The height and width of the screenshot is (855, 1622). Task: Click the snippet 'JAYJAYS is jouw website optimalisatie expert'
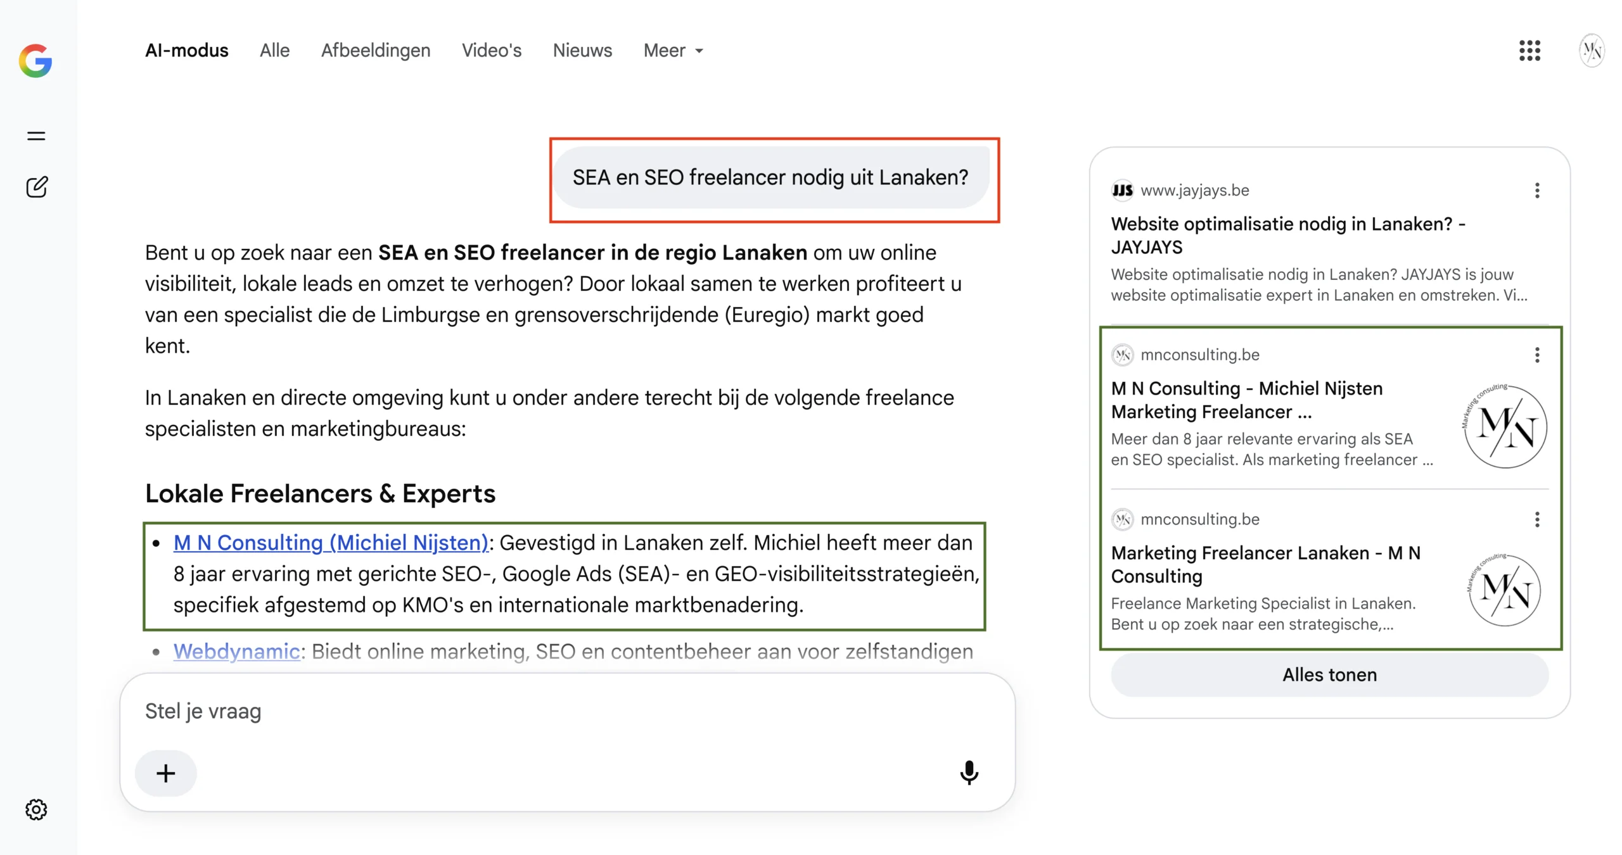(1319, 285)
